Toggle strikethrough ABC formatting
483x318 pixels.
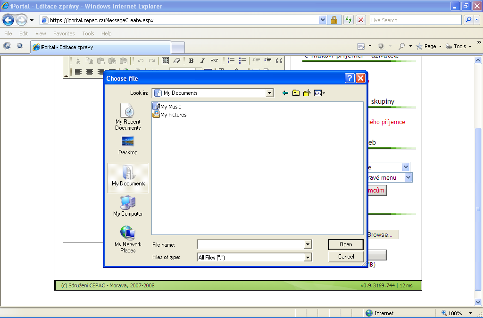[214, 61]
